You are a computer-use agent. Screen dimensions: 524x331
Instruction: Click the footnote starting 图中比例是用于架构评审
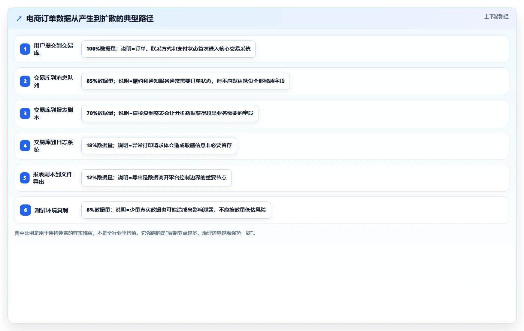136,233
